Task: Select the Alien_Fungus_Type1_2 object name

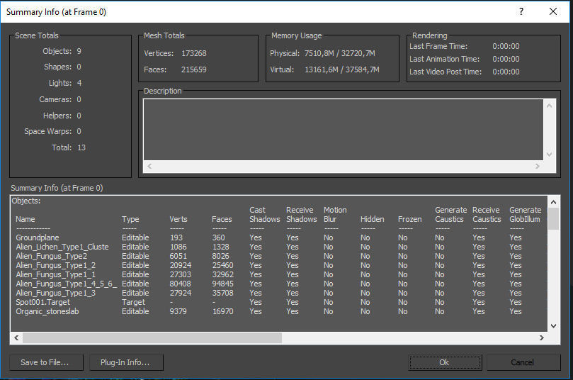Action: click(x=55, y=265)
